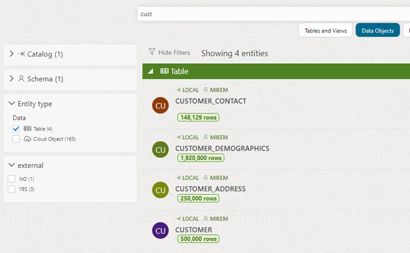The height and width of the screenshot is (253, 410).
Task: Click the filter funnel icon
Action: coord(152,51)
